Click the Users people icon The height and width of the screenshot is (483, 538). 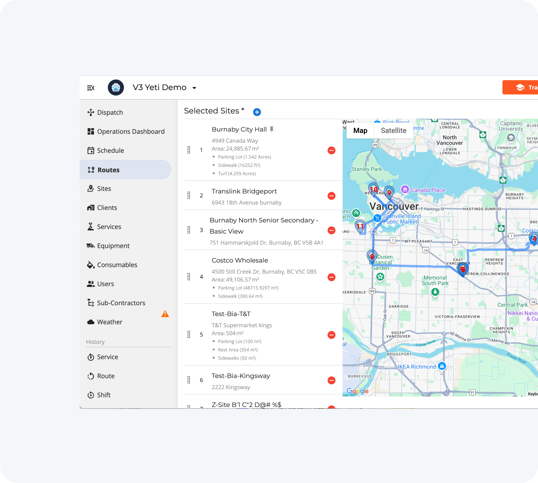[91, 284]
